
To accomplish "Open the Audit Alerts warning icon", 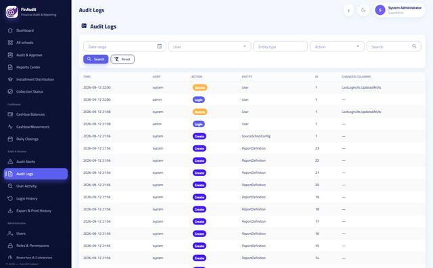I will [x=10, y=162].
